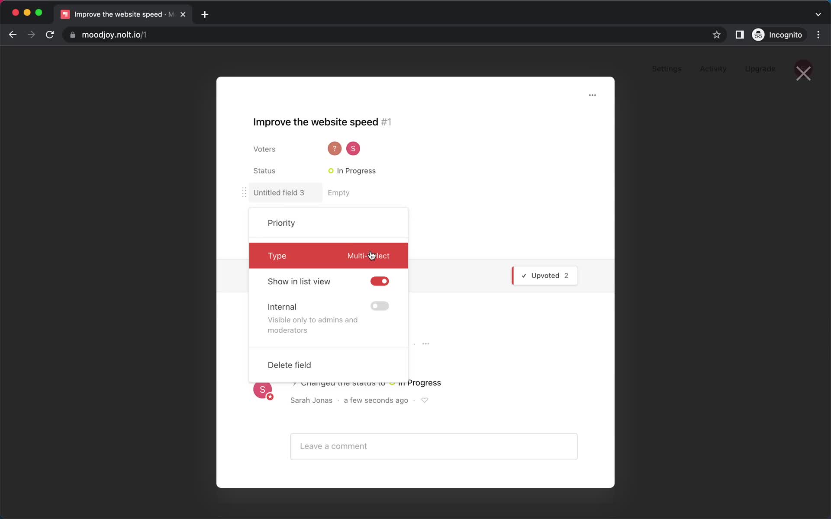The height and width of the screenshot is (519, 831).
Task: Click the three-dot options menu icon
Action: 592,95
